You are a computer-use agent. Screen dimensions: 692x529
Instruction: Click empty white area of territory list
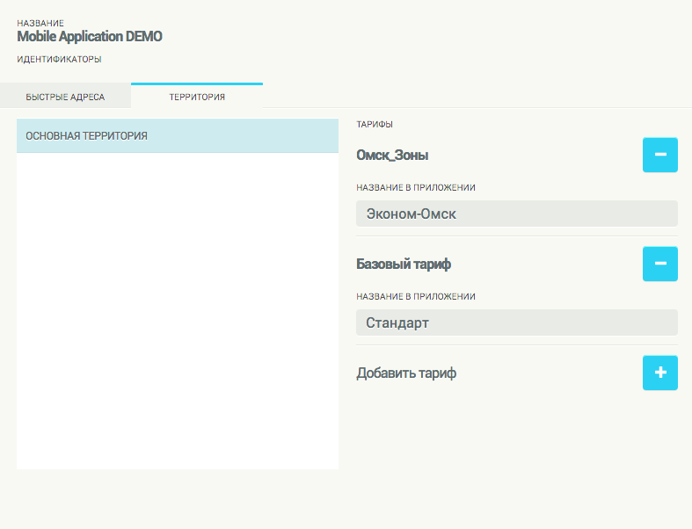[x=177, y=308]
